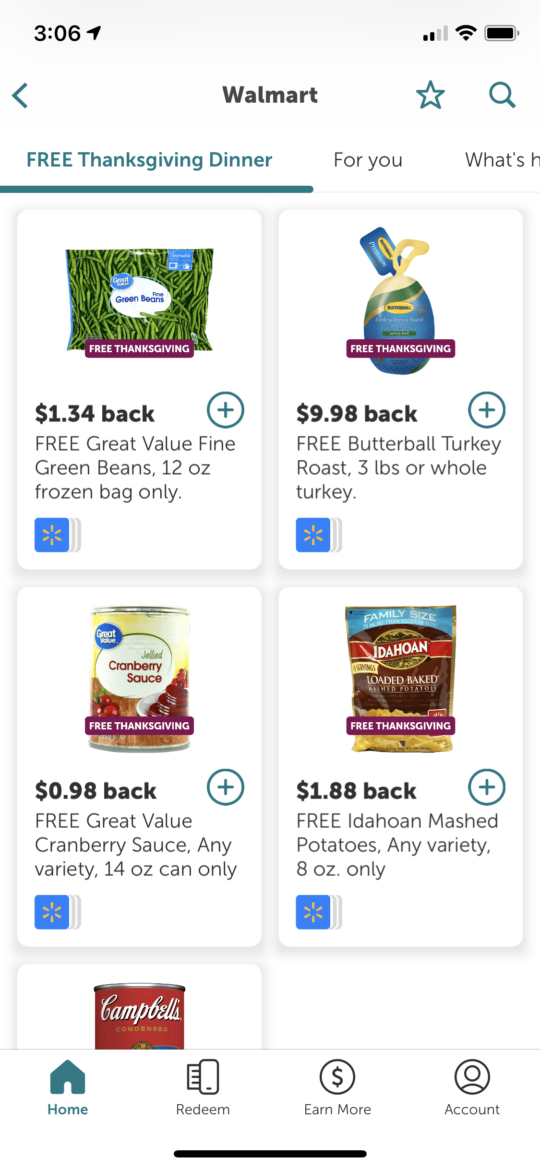The image size is (540, 1169).
Task: Go to the Redeem section
Action: (203, 1088)
